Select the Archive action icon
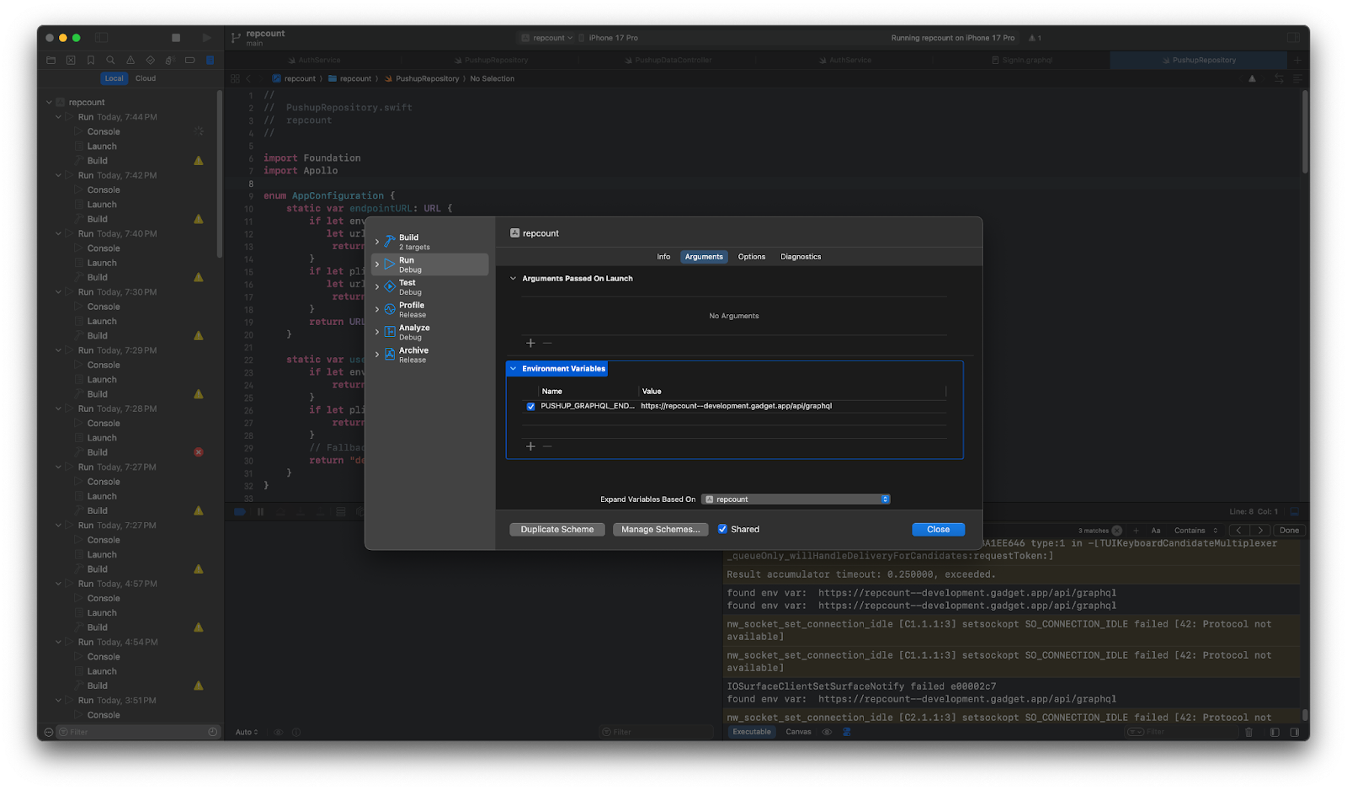 coord(390,355)
